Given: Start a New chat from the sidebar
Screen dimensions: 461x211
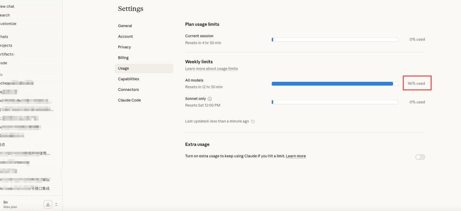Looking at the screenshot, I should click(7, 7).
